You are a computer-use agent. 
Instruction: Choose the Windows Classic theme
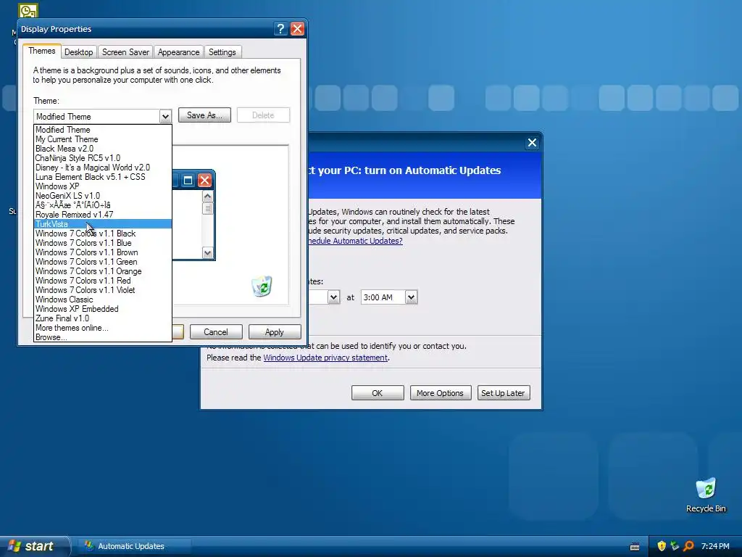pyautogui.click(x=103, y=300)
